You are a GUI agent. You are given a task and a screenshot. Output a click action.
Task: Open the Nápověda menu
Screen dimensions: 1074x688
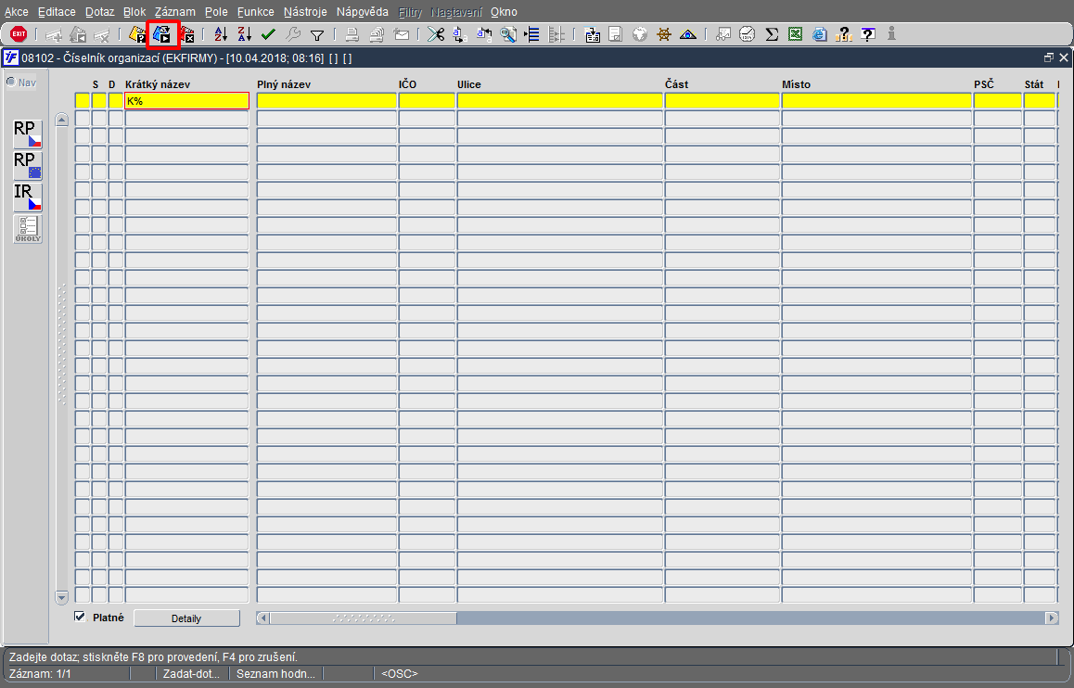click(x=363, y=12)
